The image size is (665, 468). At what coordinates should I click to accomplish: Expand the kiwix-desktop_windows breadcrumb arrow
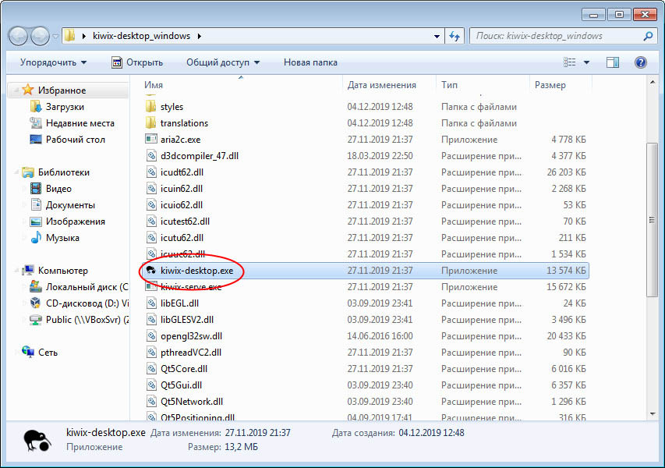coord(199,37)
